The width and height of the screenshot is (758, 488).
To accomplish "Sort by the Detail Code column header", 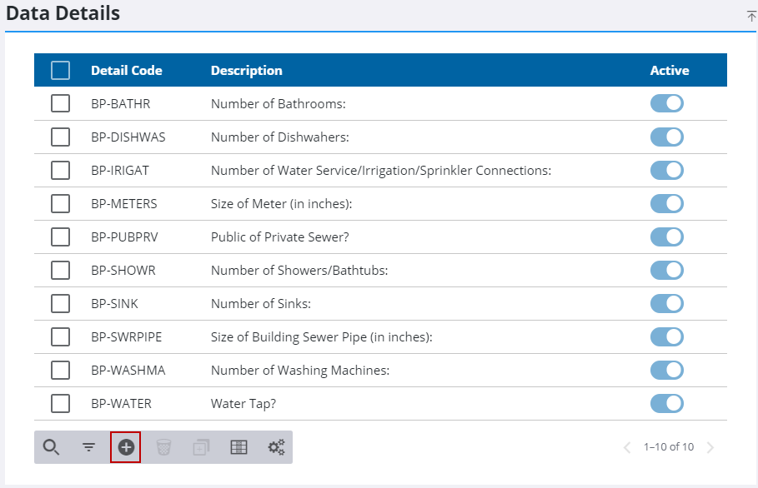I will coord(127,71).
